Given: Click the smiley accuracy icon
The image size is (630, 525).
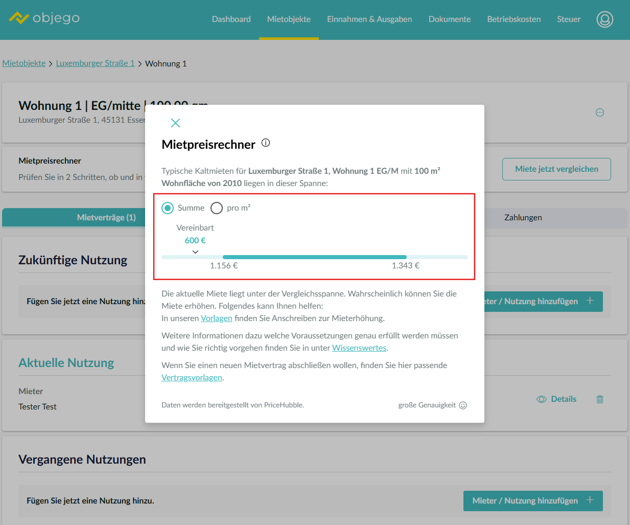Looking at the screenshot, I should pyautogui.click(x=463, y=405).
